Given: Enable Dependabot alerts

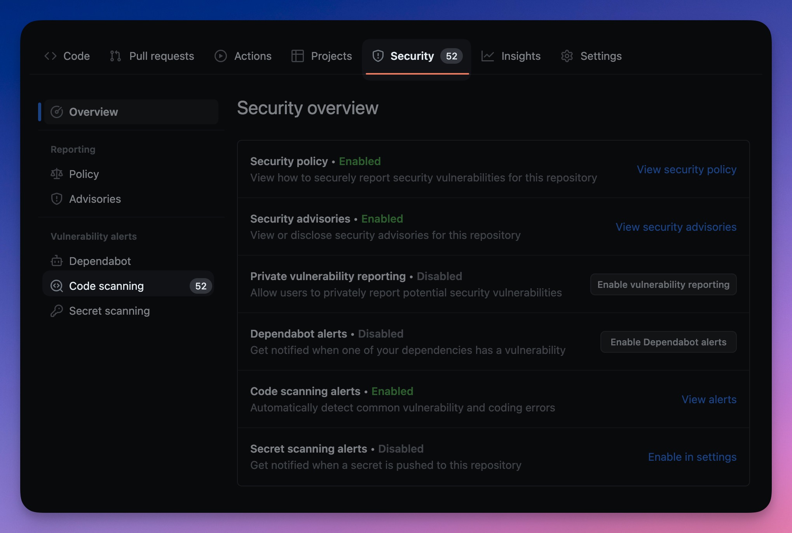Looking at the screenshot, I should pos(668,342).
